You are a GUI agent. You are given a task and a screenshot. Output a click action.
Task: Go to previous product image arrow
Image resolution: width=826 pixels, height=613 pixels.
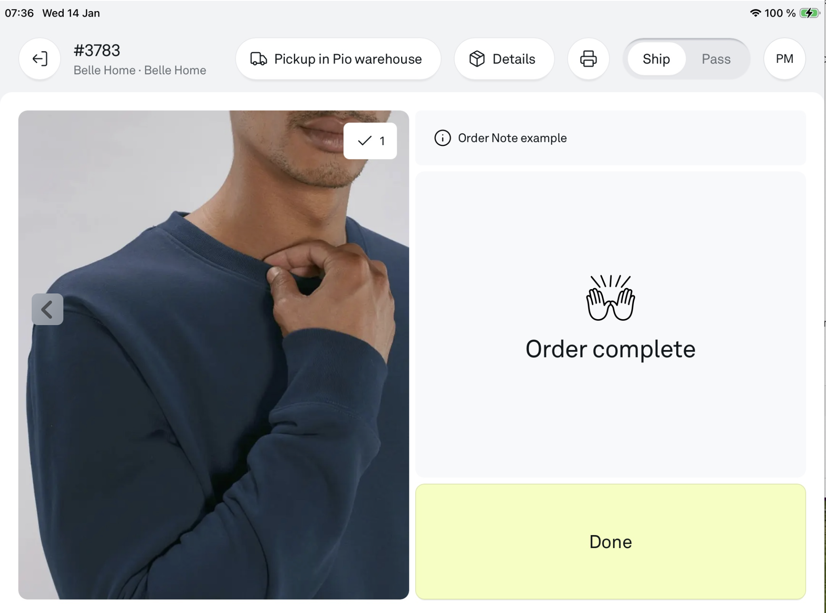[48, 309]
